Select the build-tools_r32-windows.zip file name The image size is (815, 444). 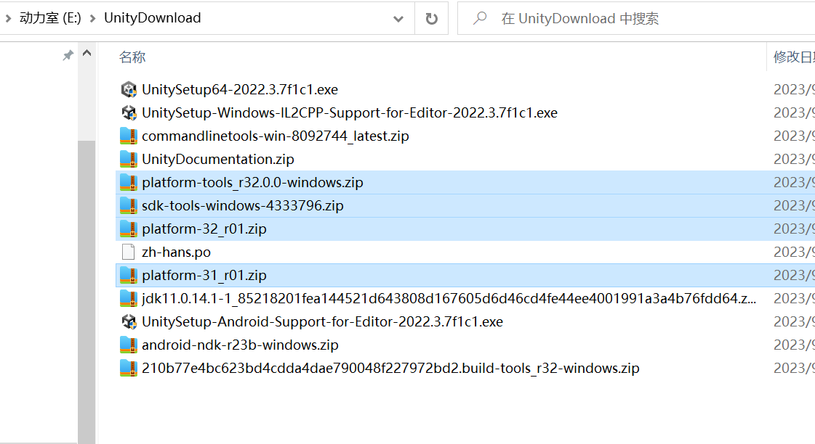[390, 369]
